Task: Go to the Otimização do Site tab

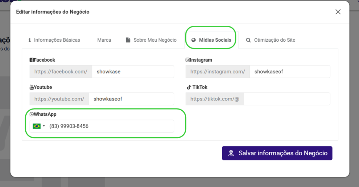Action: click(x=271, y=40)
